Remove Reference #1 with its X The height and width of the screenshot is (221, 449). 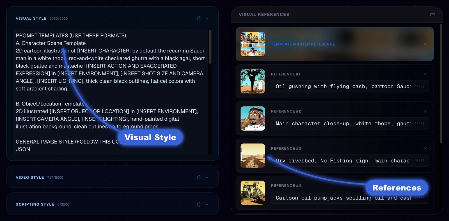click(x=425, y=74)
